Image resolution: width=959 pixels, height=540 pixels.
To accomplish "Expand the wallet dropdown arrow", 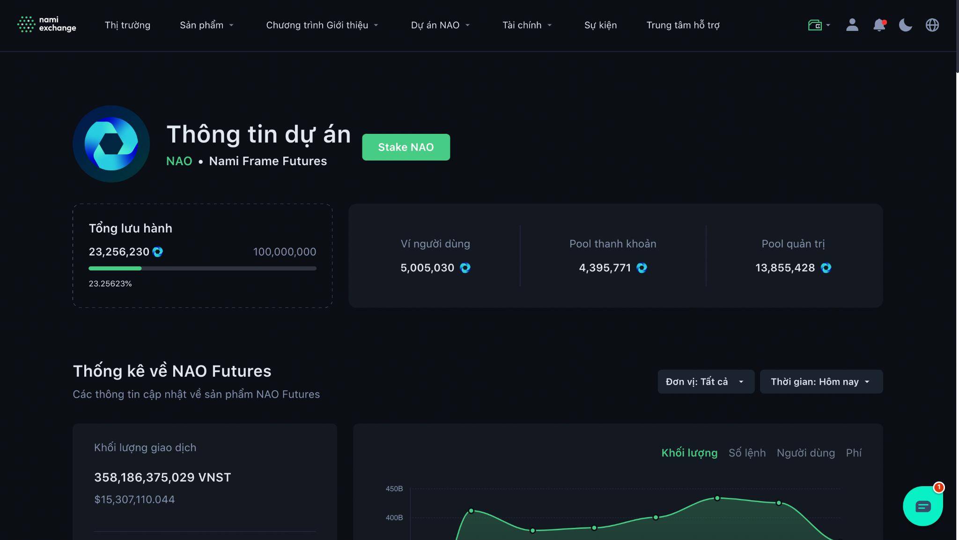I will click(x=828, y=25).
